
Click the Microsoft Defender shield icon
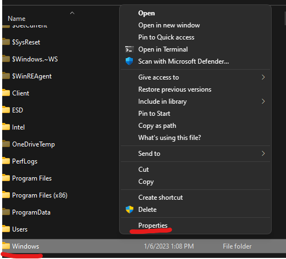click(130, 61)
